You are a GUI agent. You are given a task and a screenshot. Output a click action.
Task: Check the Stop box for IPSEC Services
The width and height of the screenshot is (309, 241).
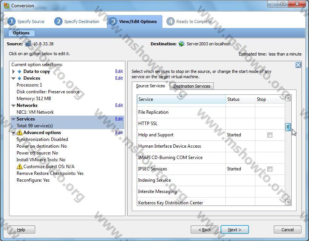tap(270, 169)
